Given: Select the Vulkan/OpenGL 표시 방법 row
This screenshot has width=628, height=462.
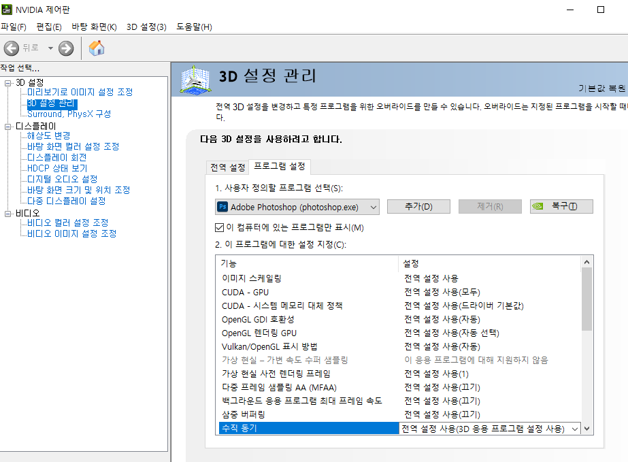Looking at the screenshot, I should (x=399, y=346).
